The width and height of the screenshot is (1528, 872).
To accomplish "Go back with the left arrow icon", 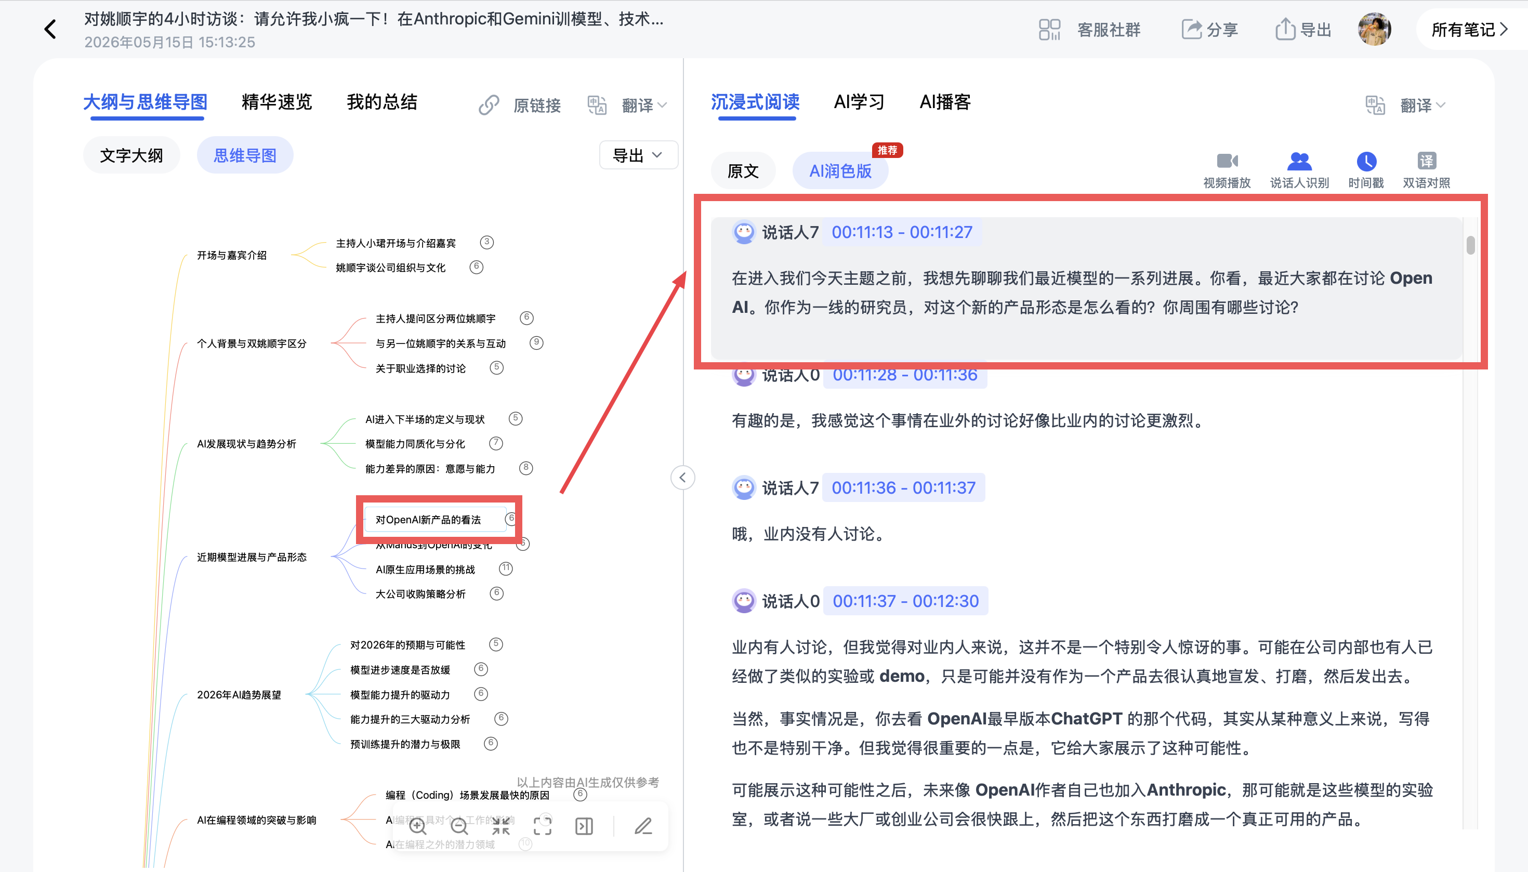I will pyautogui.click(x=50, y=29).
